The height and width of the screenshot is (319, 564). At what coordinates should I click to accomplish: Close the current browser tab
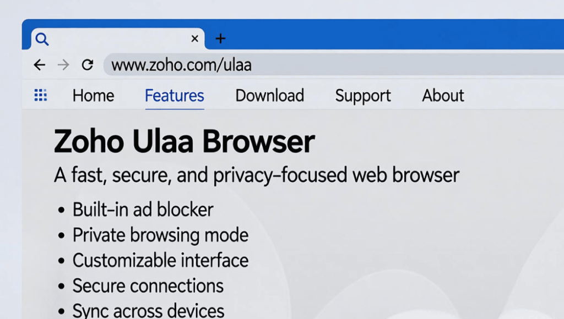pos(194,38)
